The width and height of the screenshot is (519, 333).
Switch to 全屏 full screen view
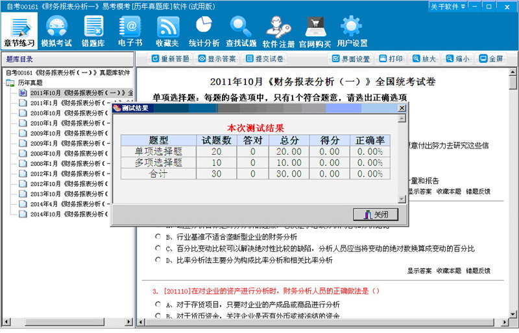pos(491,59)
